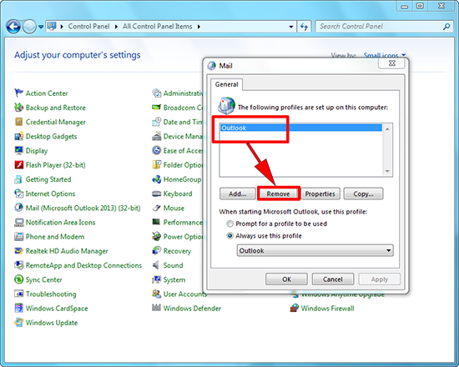Viewport: 459px width, 367px height.
Task: Open the Credential Manager vault icon
Action: pos(18,122)
